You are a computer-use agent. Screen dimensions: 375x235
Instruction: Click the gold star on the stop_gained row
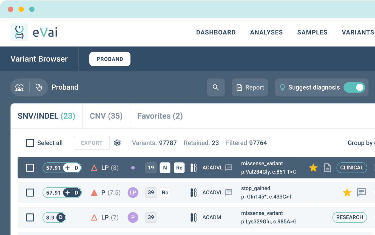[x=347, y=193]
